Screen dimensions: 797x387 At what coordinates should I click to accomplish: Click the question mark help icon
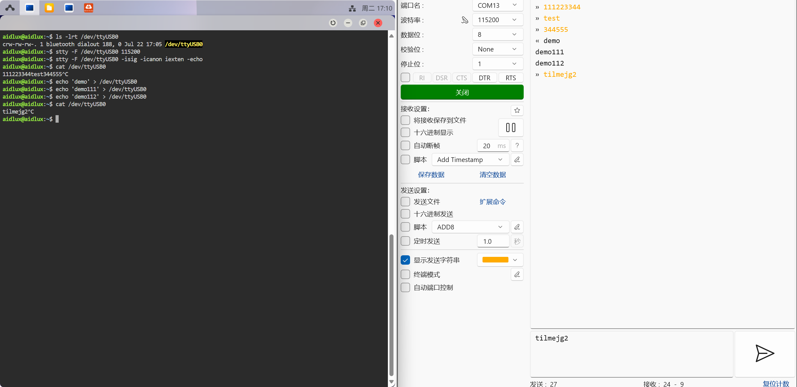coord(517,145)
